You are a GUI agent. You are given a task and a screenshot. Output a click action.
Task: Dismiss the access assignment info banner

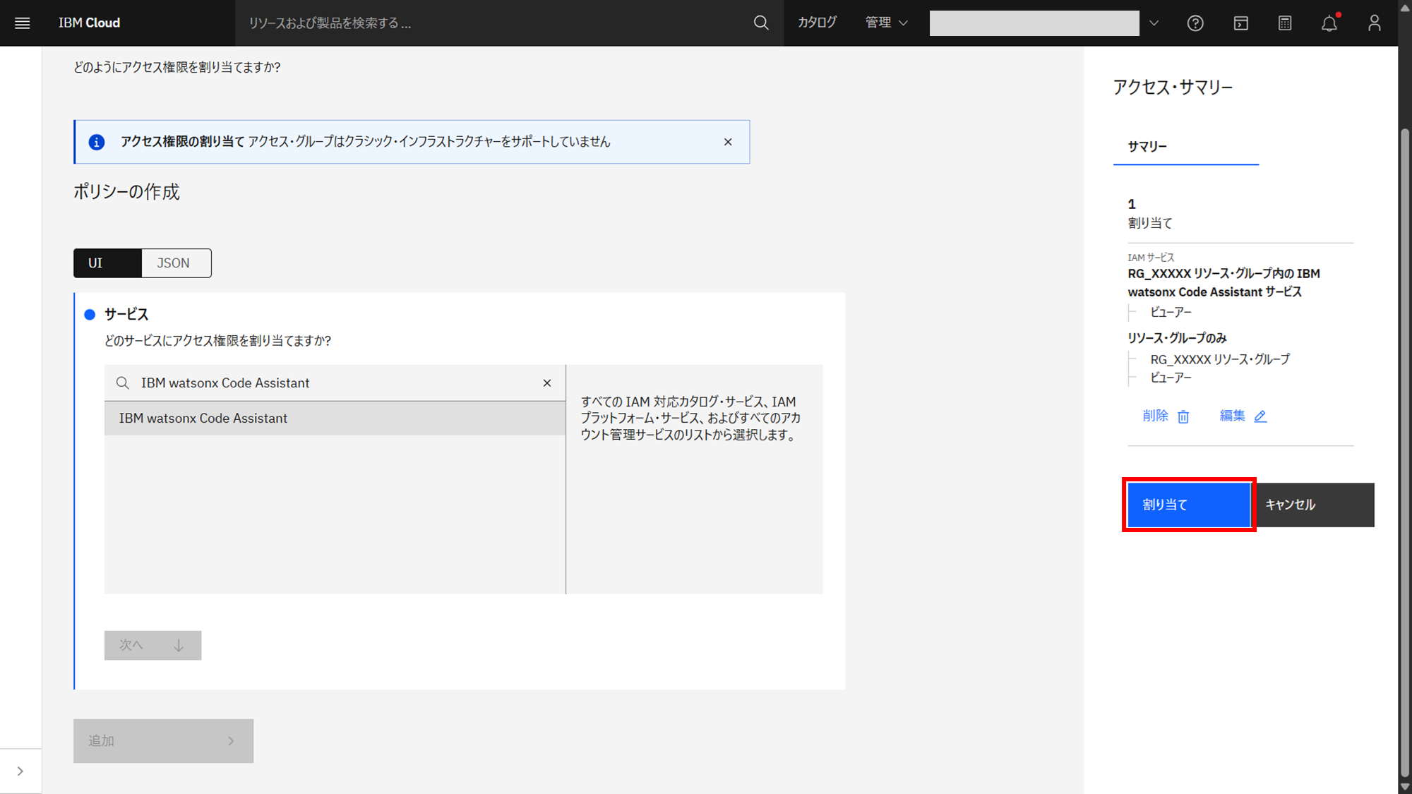pos(728,142)
